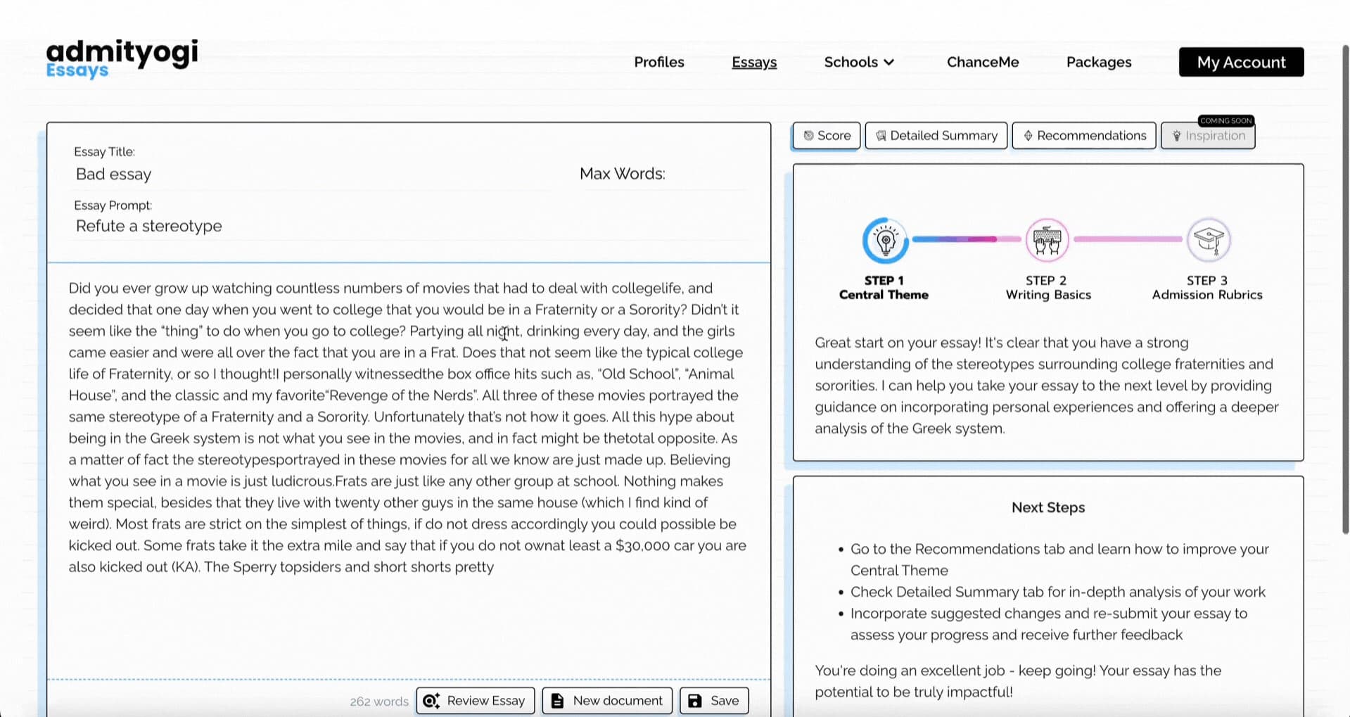Click the Detailed Summary document icon
Screen dimensions: 1350x717
coord(881,136)
